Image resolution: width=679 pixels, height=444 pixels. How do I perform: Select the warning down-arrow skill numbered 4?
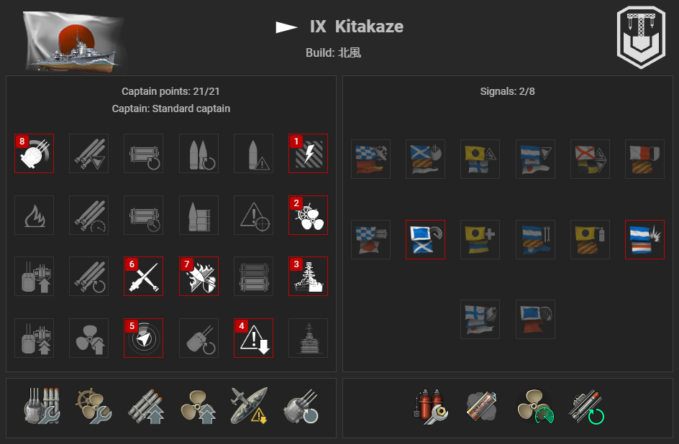coord(253,338)
